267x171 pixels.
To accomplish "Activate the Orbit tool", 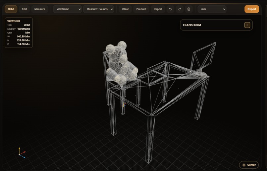I will pyautogui.click(x=11, y=9).
